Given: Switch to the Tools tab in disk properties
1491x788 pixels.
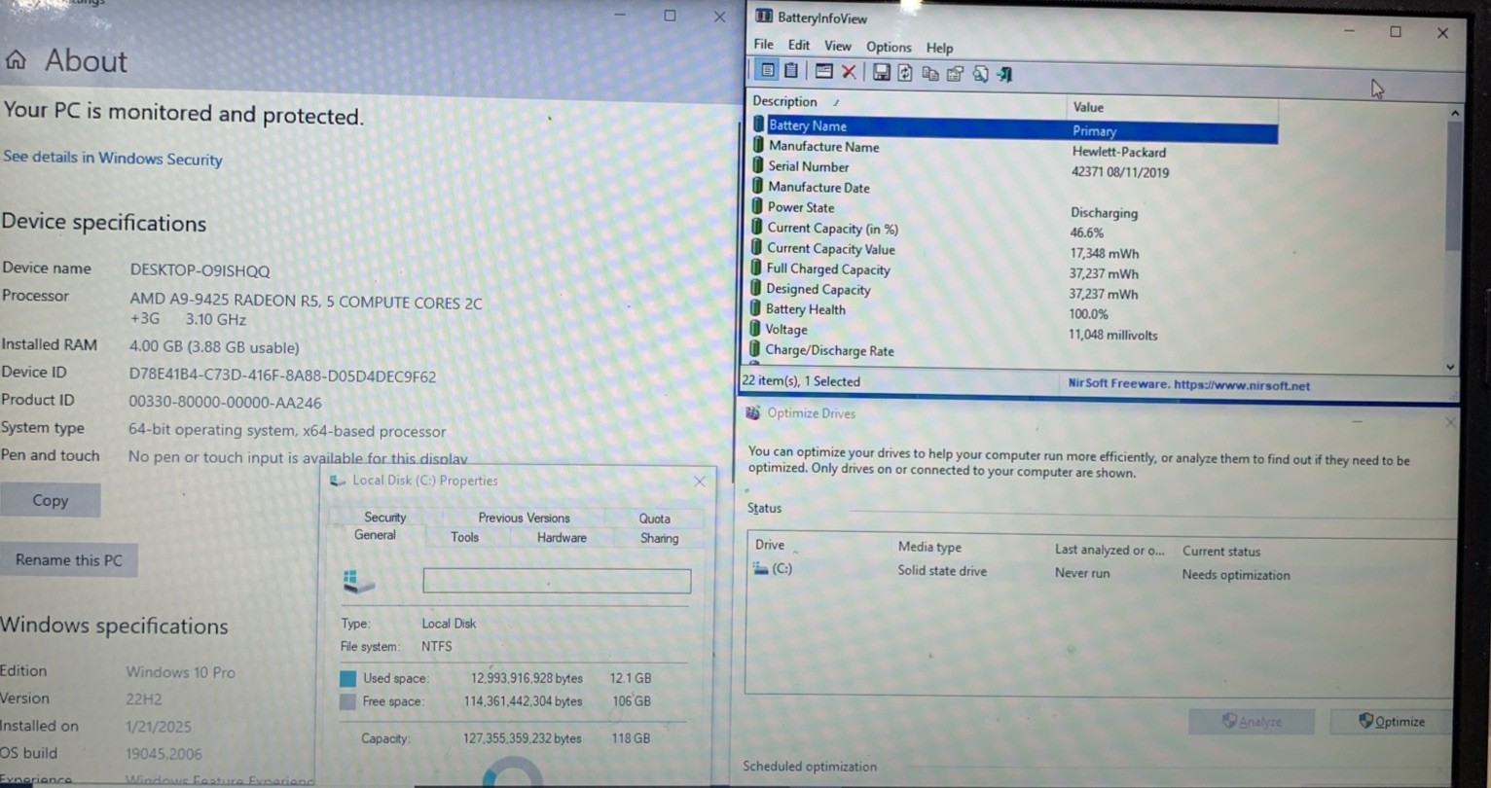Looking at the screenshot, I should pos(464,537).
